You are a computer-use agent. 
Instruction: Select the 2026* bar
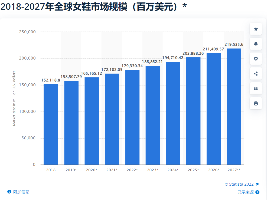click(214, 109)
